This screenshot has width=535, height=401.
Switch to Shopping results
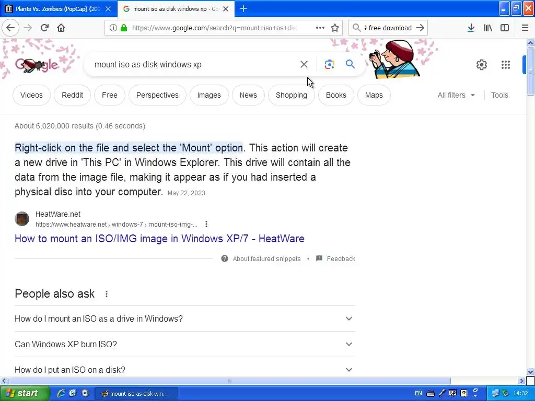click(x=292, y=95)
